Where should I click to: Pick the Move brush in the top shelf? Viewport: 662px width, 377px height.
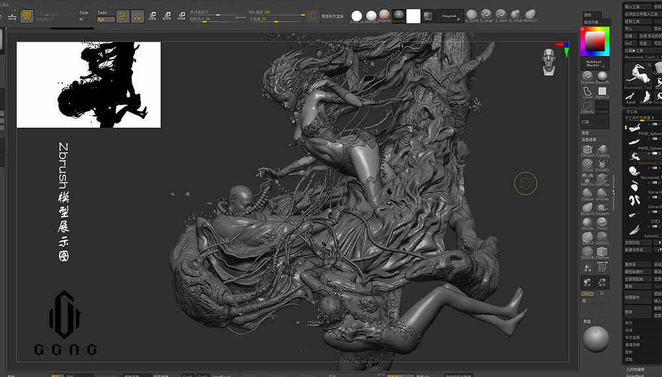click(530, 15)
